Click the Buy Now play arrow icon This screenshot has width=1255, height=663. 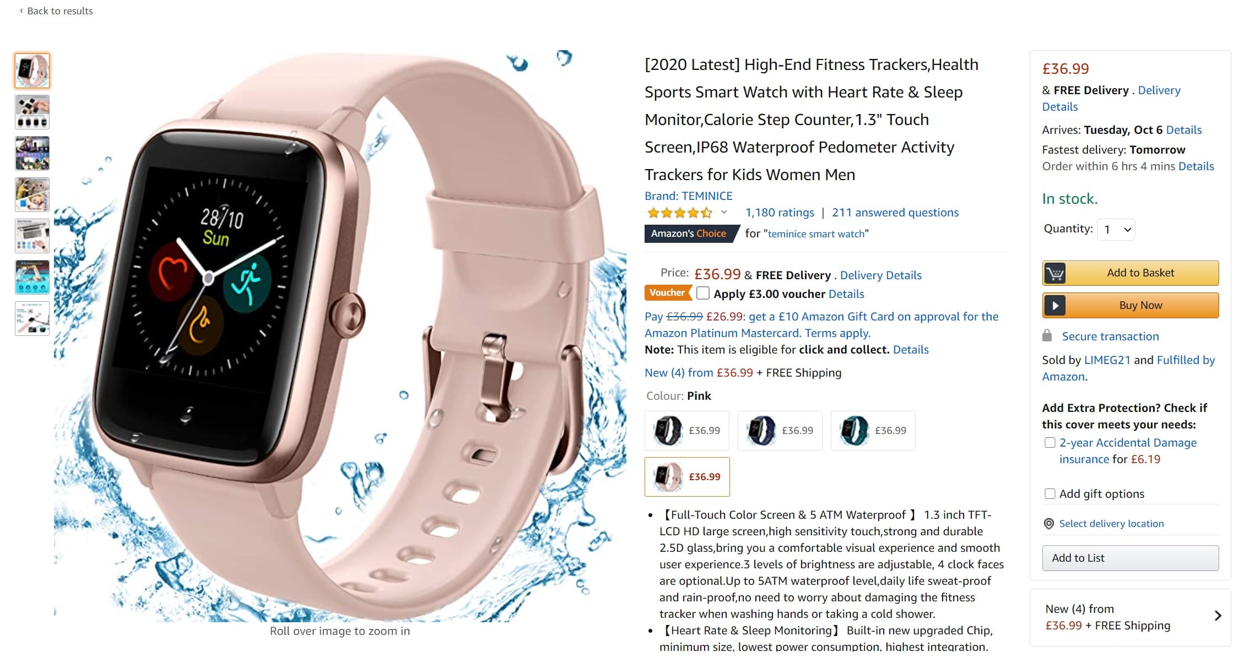pyautogui.click(x=1054, y=306)
